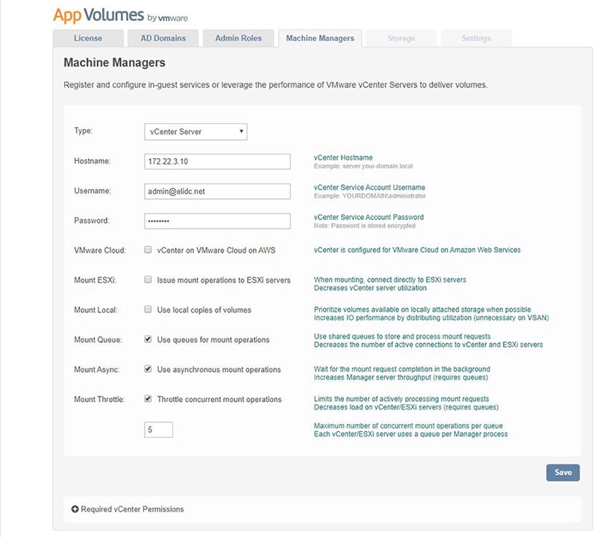
Task: Click the concurrent mount operations number field
Action: pos(158,430)
